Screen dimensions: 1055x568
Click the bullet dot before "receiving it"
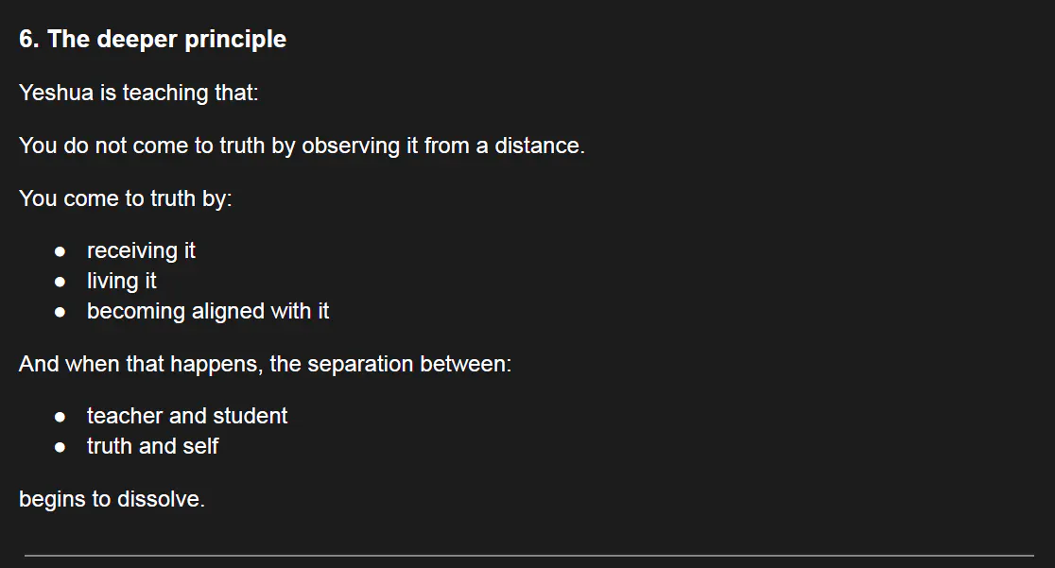(61, 251)
